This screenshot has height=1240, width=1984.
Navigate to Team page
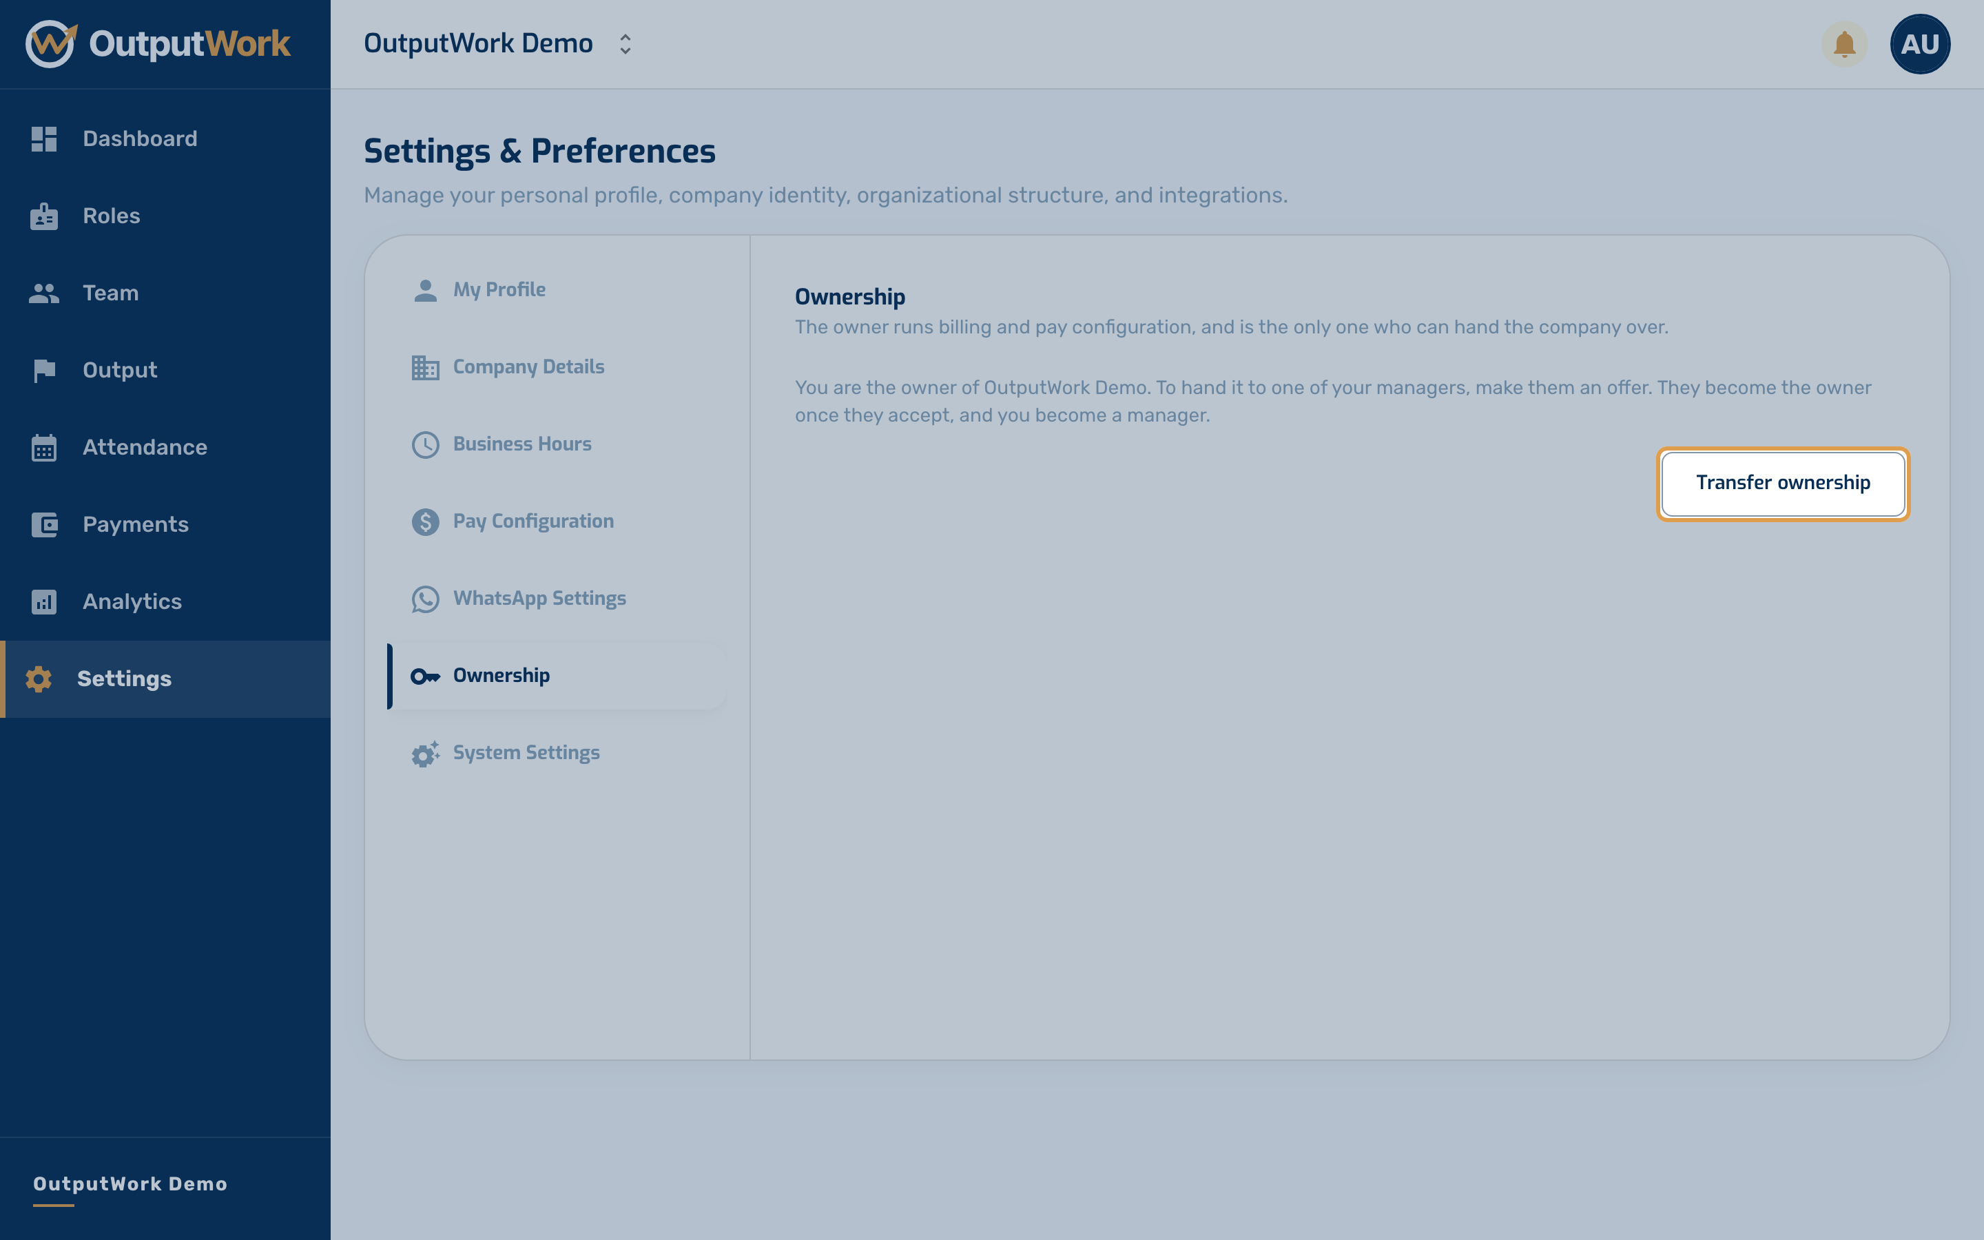pyautogui.click(x=165, y=293)
